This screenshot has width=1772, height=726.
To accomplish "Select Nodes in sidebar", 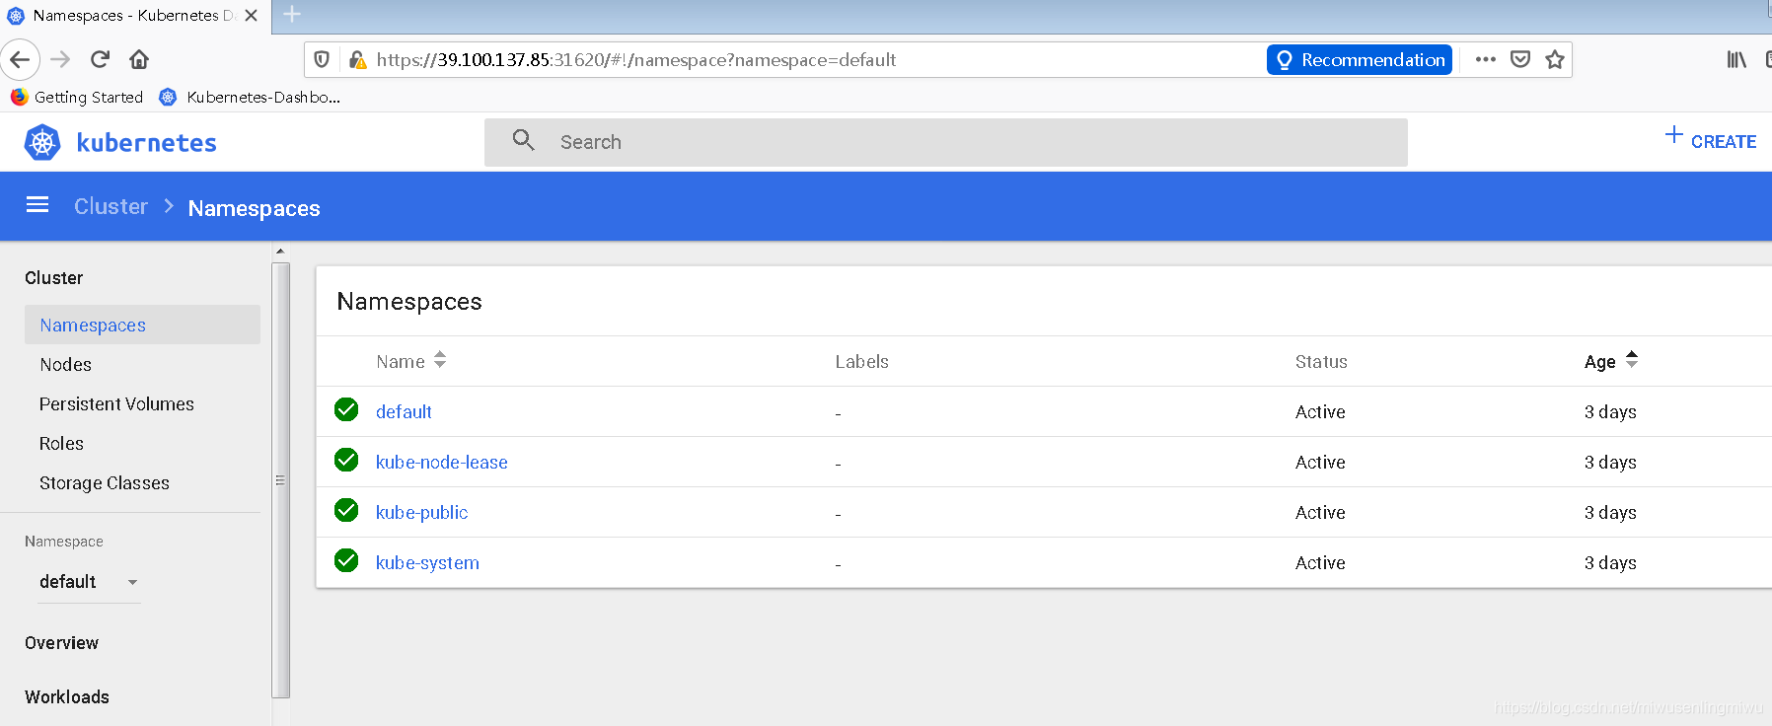I will [65, 365].
